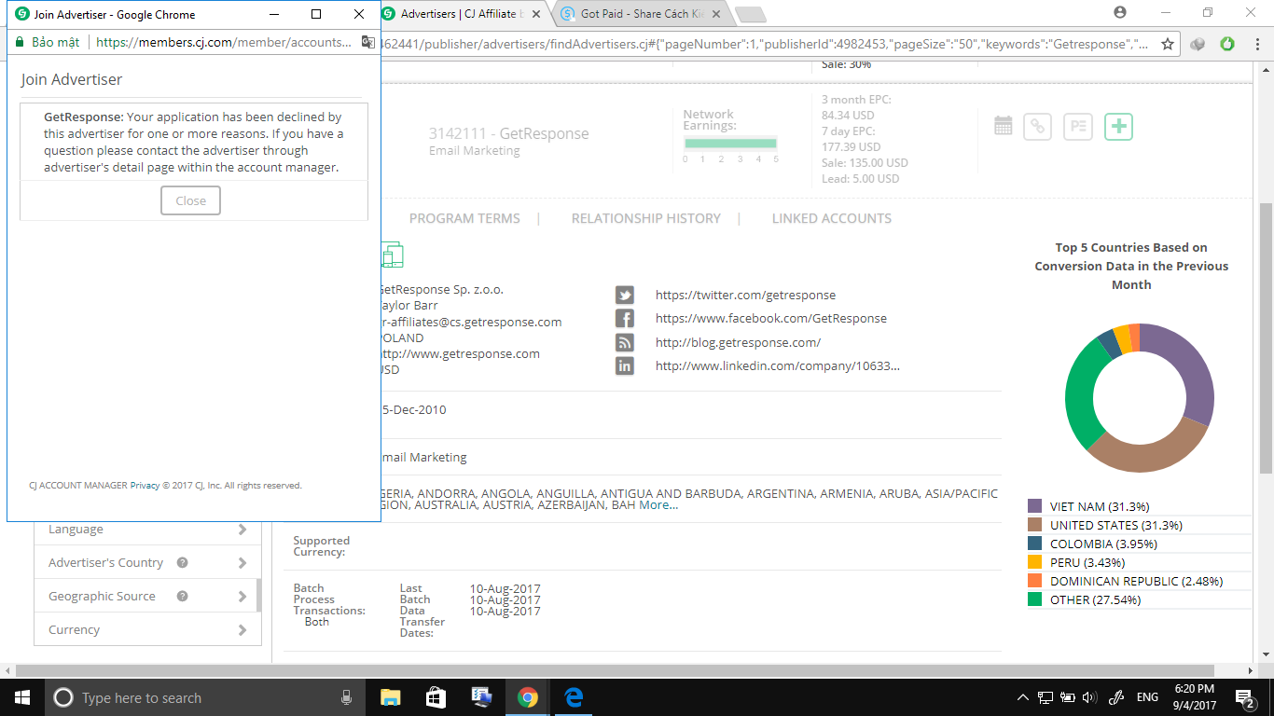Viewport: 1274px width, 716px height.
Task: Click the ENG language indicator in the tray
Action: (x=1147, y=697)
